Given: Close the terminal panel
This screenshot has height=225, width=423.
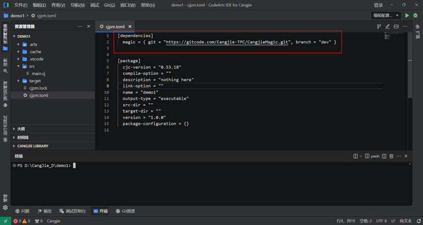Looking at the screenshot, I should point(406,156).
